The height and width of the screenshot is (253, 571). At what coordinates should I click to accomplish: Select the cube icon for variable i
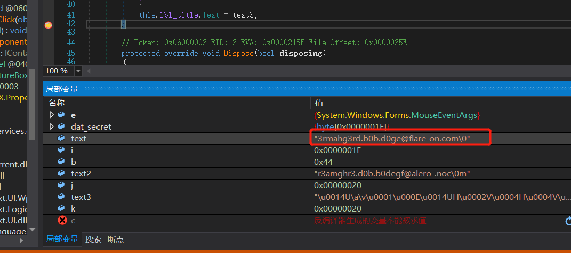pyautogui.click(x=61, y=150)
